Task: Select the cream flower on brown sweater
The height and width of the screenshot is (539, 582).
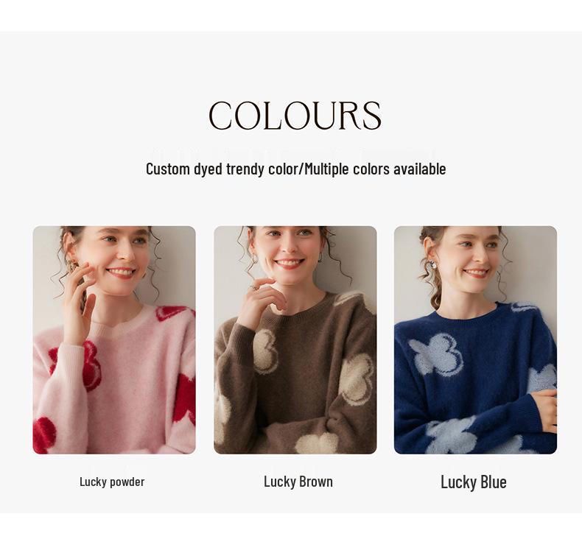Action: (x=265, y=351)
